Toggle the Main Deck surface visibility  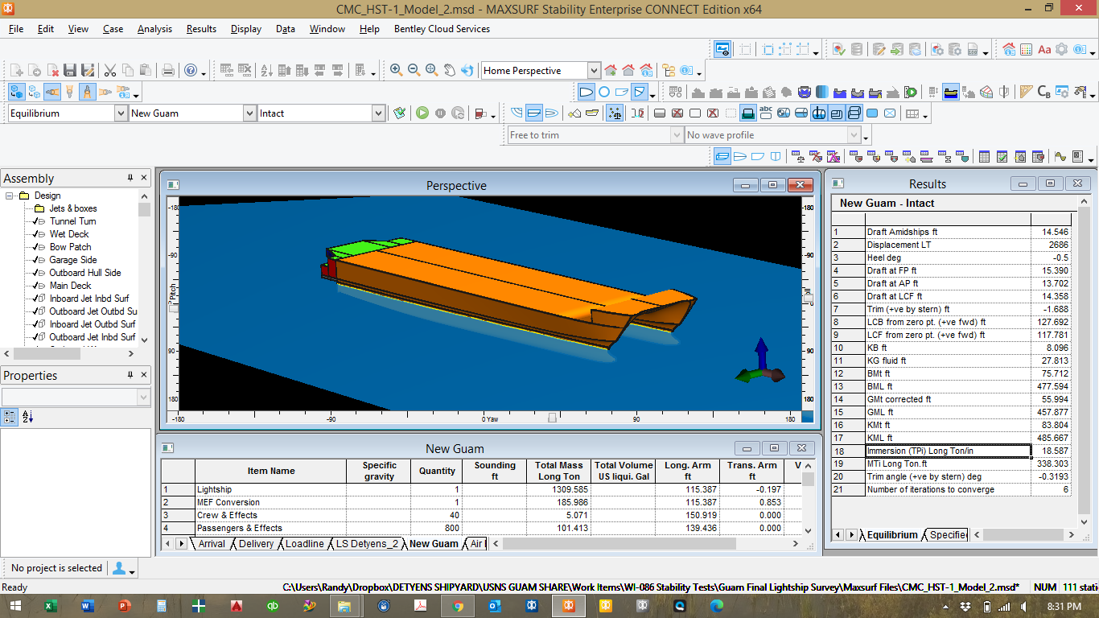coord(37,286)
